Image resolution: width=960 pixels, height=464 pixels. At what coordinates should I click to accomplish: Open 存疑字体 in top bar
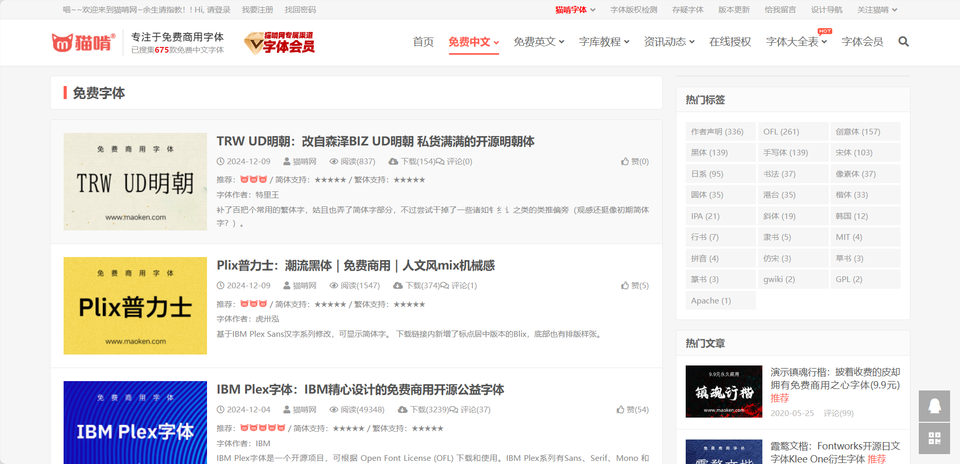[x=688, y=10]
